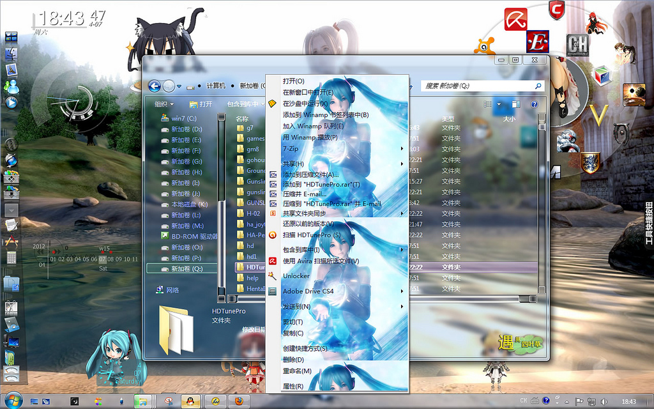Open the QQ penguin icon on taskbar
The width and height of the screenshot is (654, 409).
coord(190,401)
